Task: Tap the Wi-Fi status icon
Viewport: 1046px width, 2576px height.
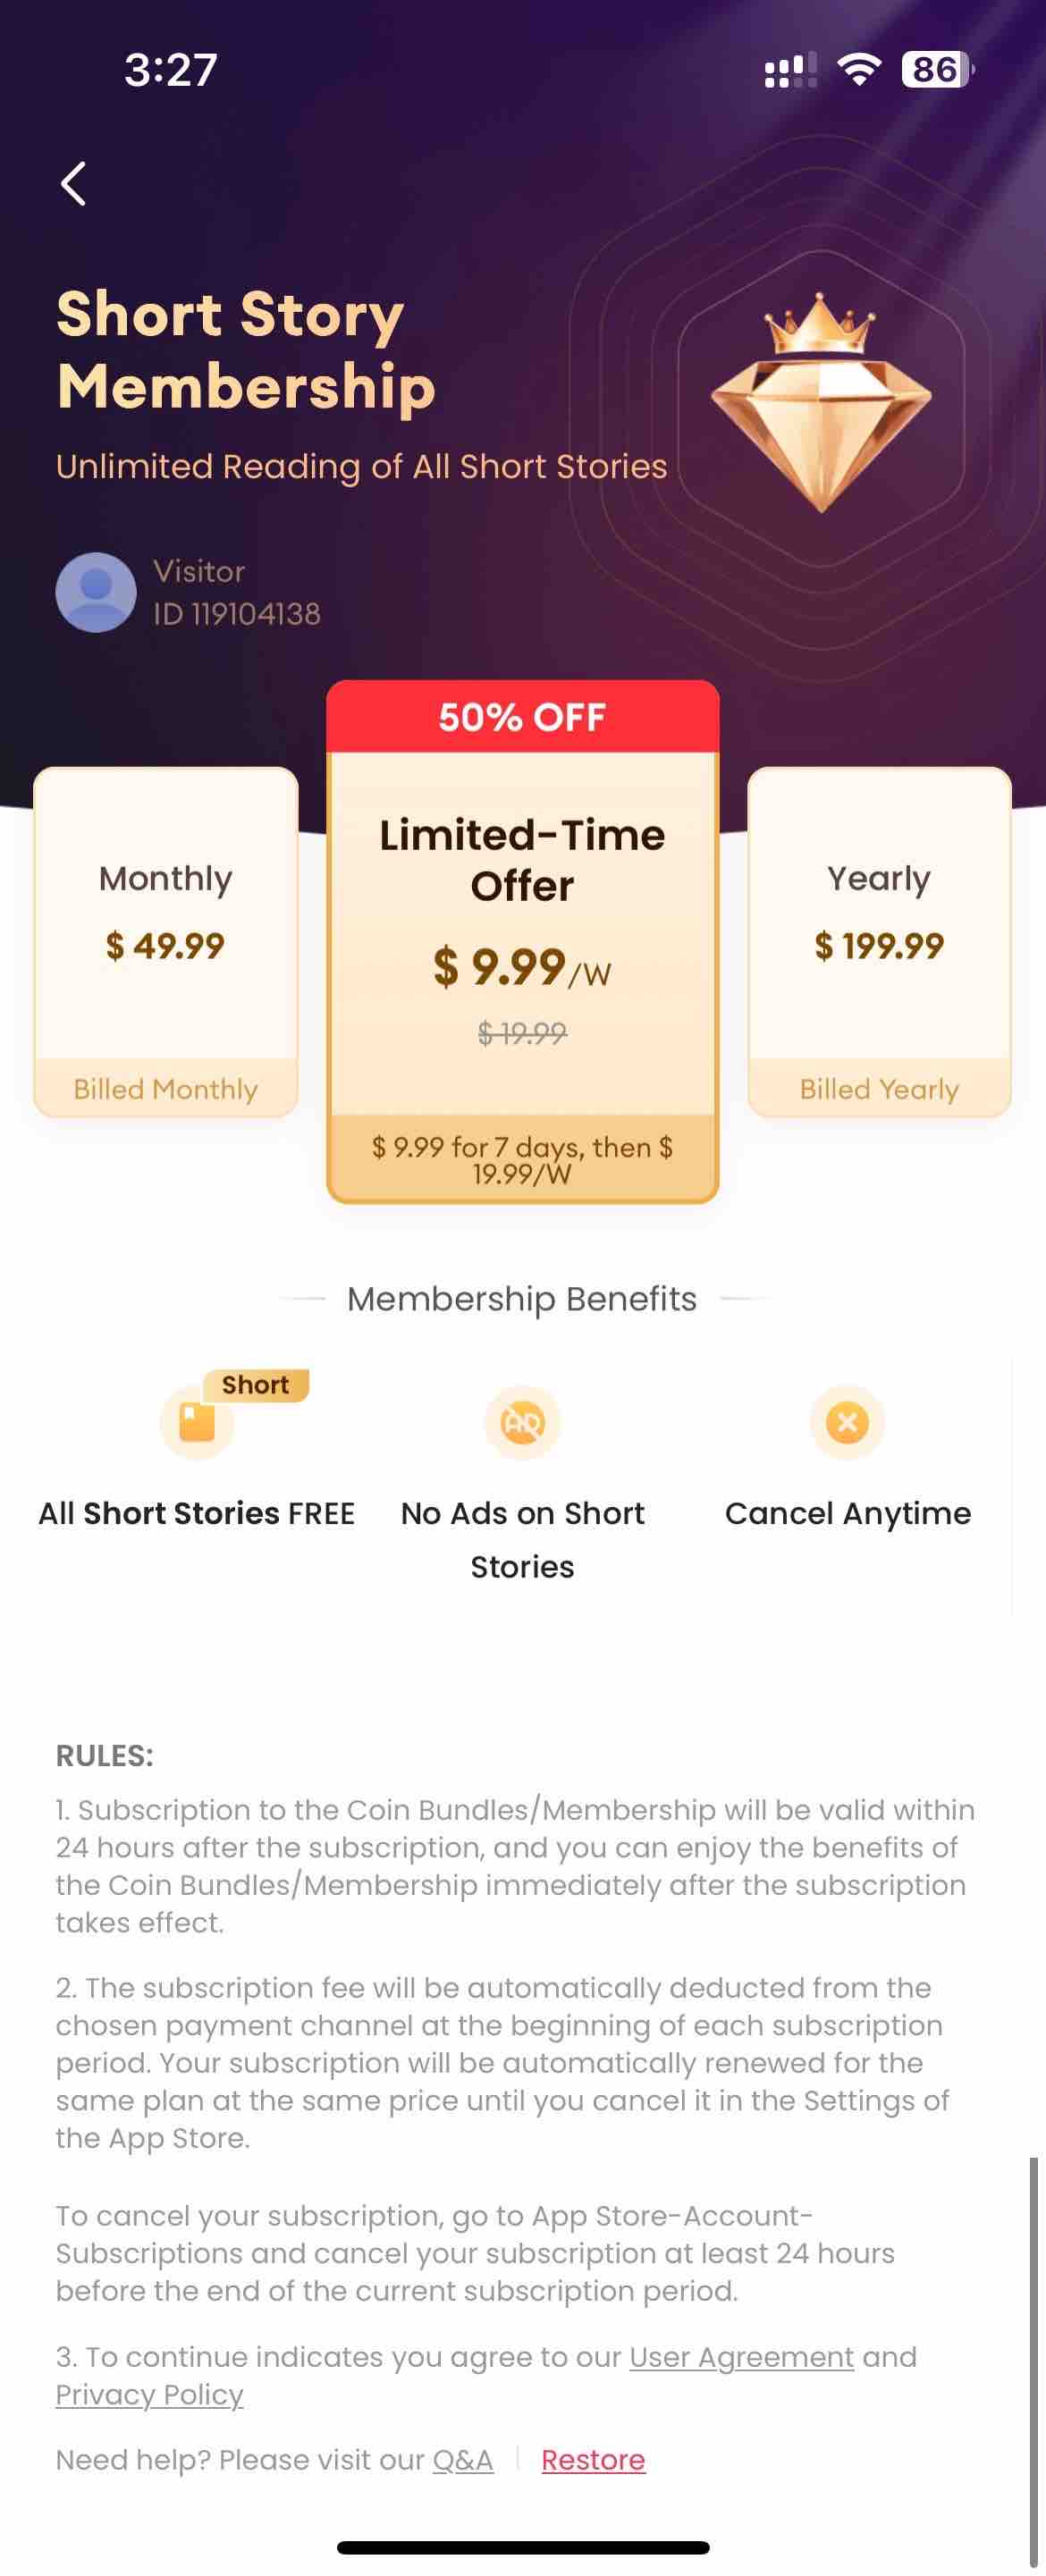Action: pyautogui.click(x=859, y=69)
